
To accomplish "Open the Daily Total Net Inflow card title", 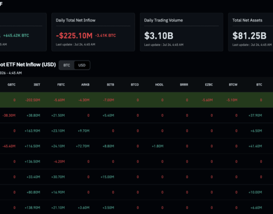I will point(76,20).
